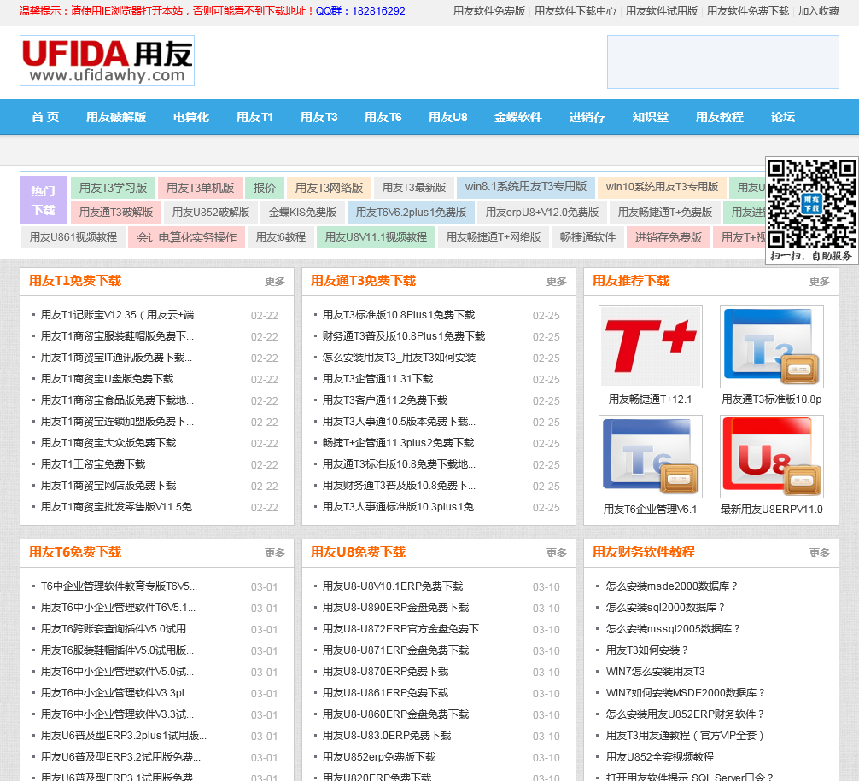Click the 用友T3学习版 hot tag
This screenshot has height=781, width=859.
(113, 188)
